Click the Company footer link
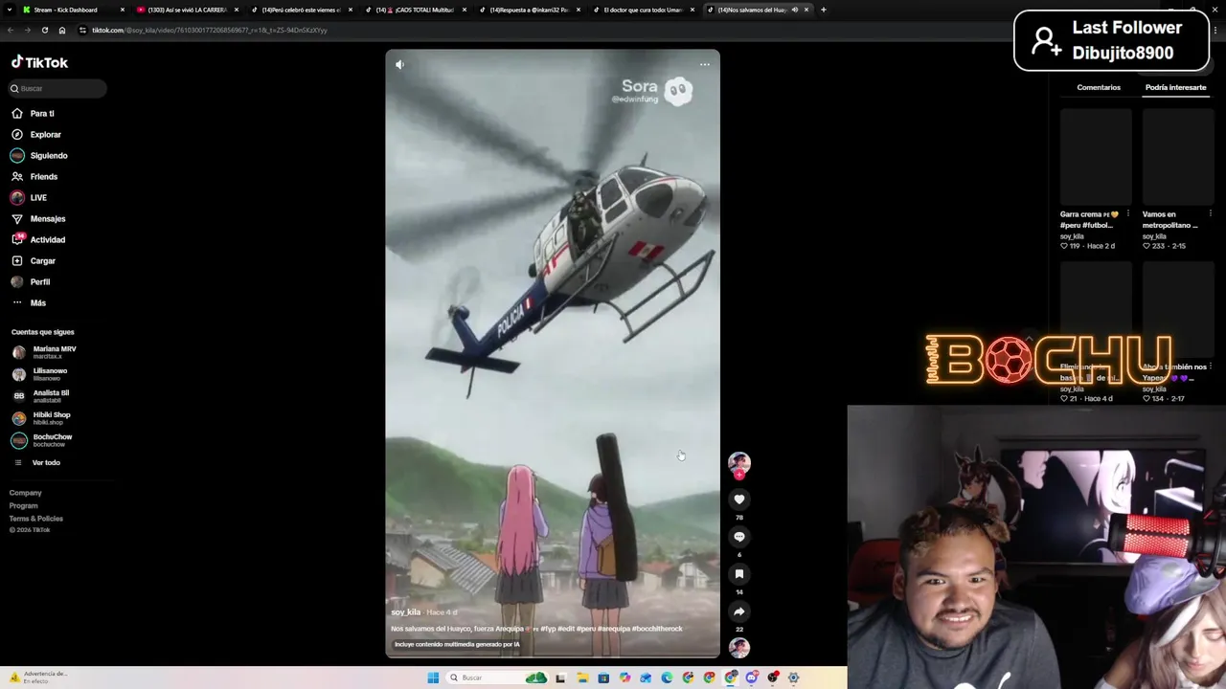Image resolution: width=1226 pixels, height=689 pixels. click(x=26, y=493)
